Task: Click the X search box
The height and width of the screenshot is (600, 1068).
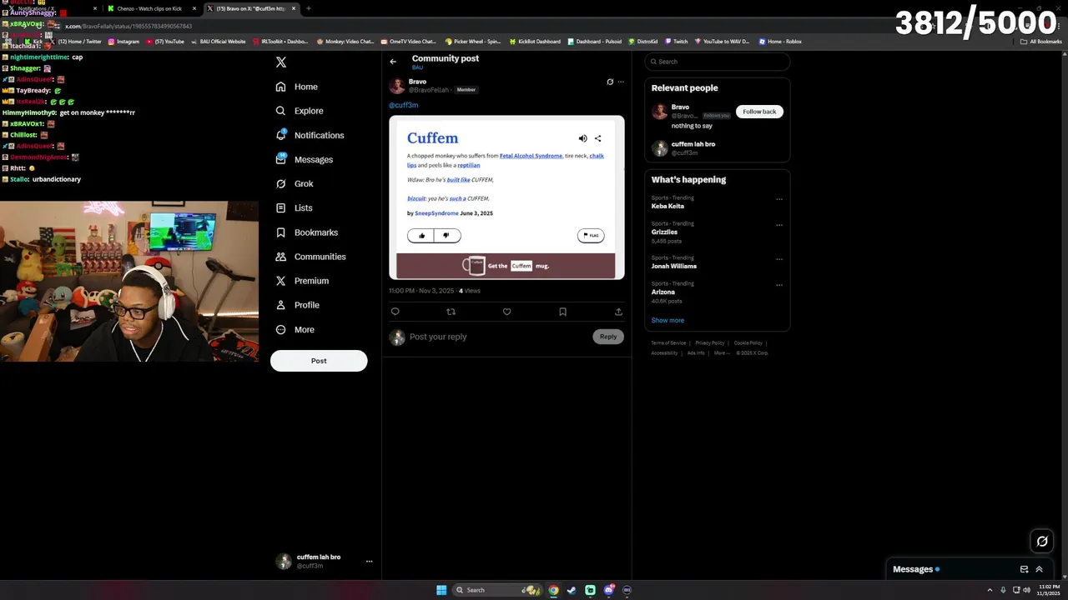Action: (717, 62)
